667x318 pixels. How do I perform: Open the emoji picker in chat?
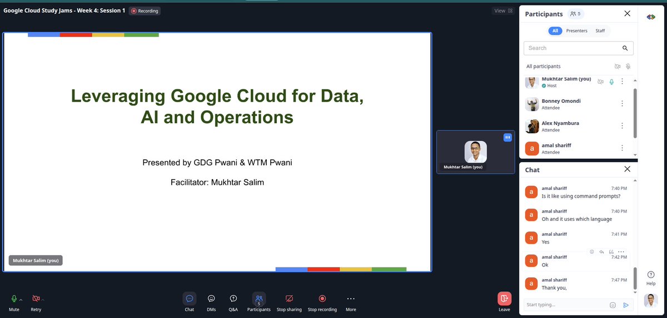tap(613, 305)
